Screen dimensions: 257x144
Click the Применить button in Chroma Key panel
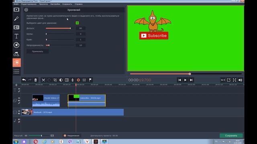pos(37,52)
